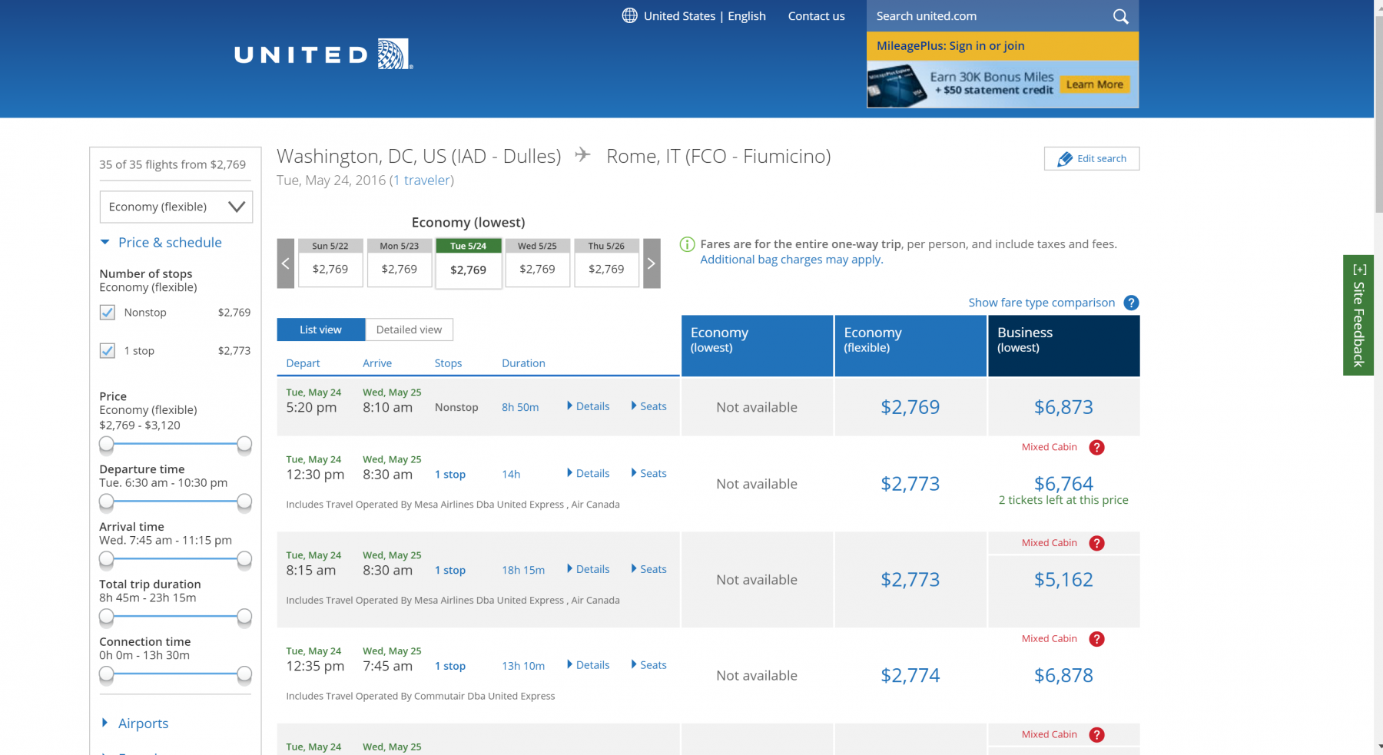This screenshot has height=755, width=1383.
Task: Click Connection time slider left handle
Action: click(107, 674)
